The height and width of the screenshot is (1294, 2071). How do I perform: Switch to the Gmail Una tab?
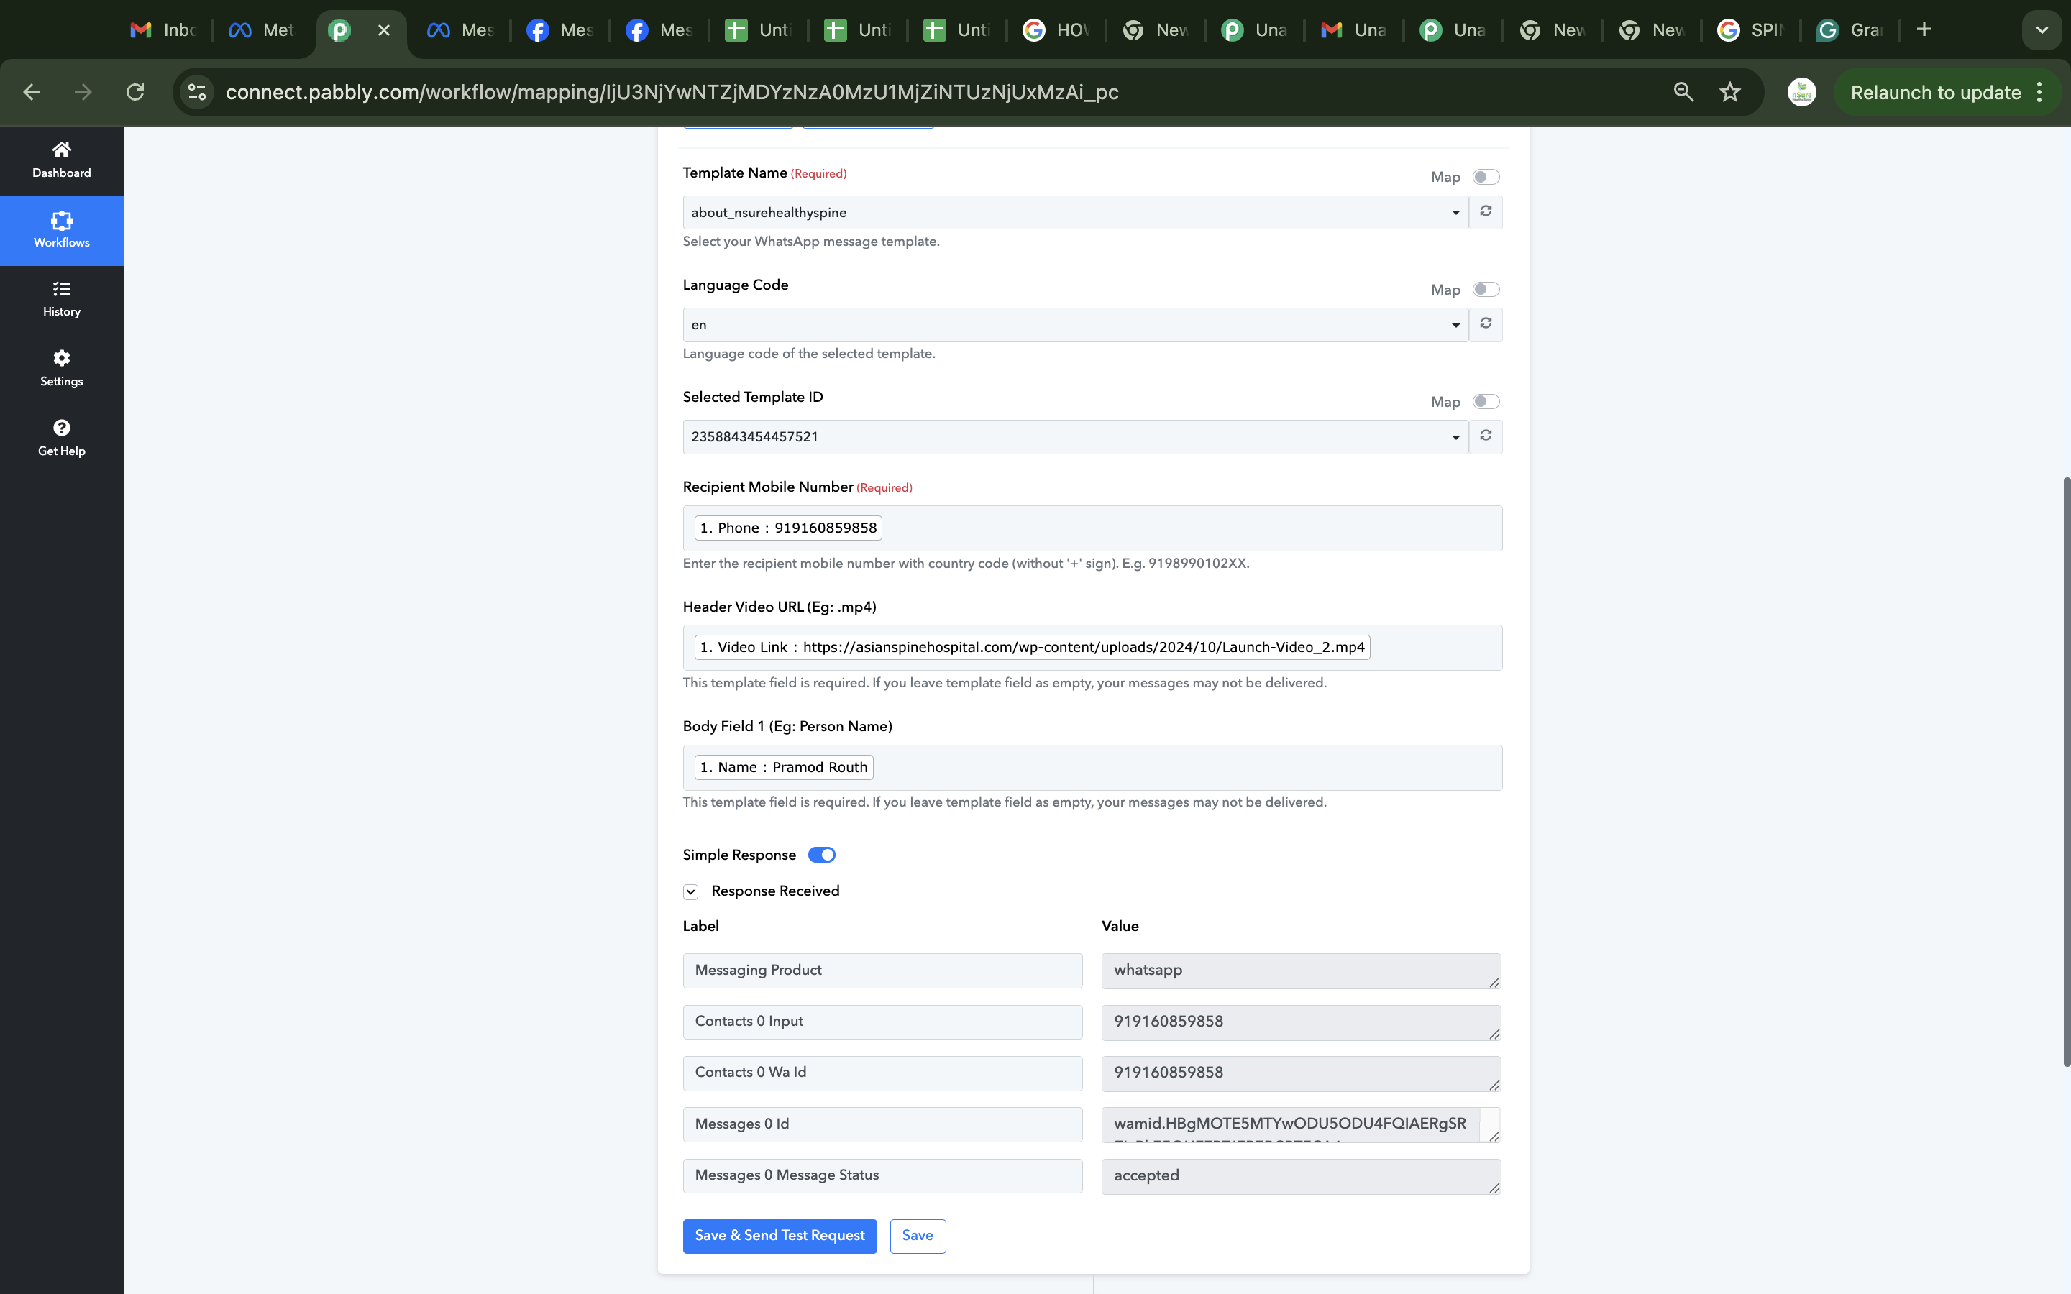point(1354,30)
